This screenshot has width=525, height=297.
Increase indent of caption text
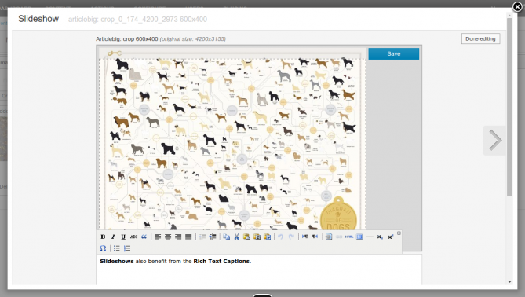coord(213,236)
